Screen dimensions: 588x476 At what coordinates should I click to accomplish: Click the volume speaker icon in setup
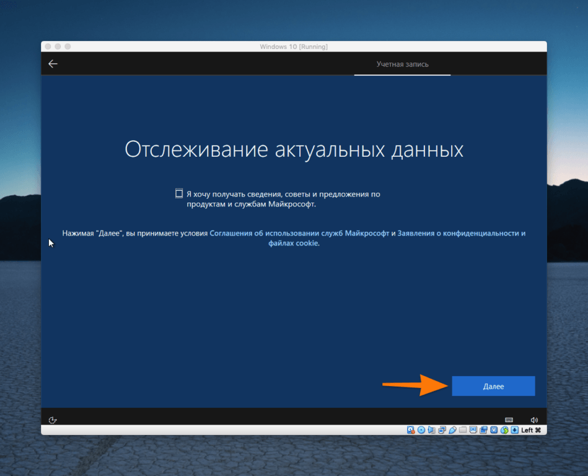tap(534, 420)
